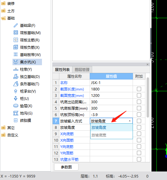Tick the 附加 checkbox for 截面长度 row
The image size is (167, 180).
coord(139,89)
